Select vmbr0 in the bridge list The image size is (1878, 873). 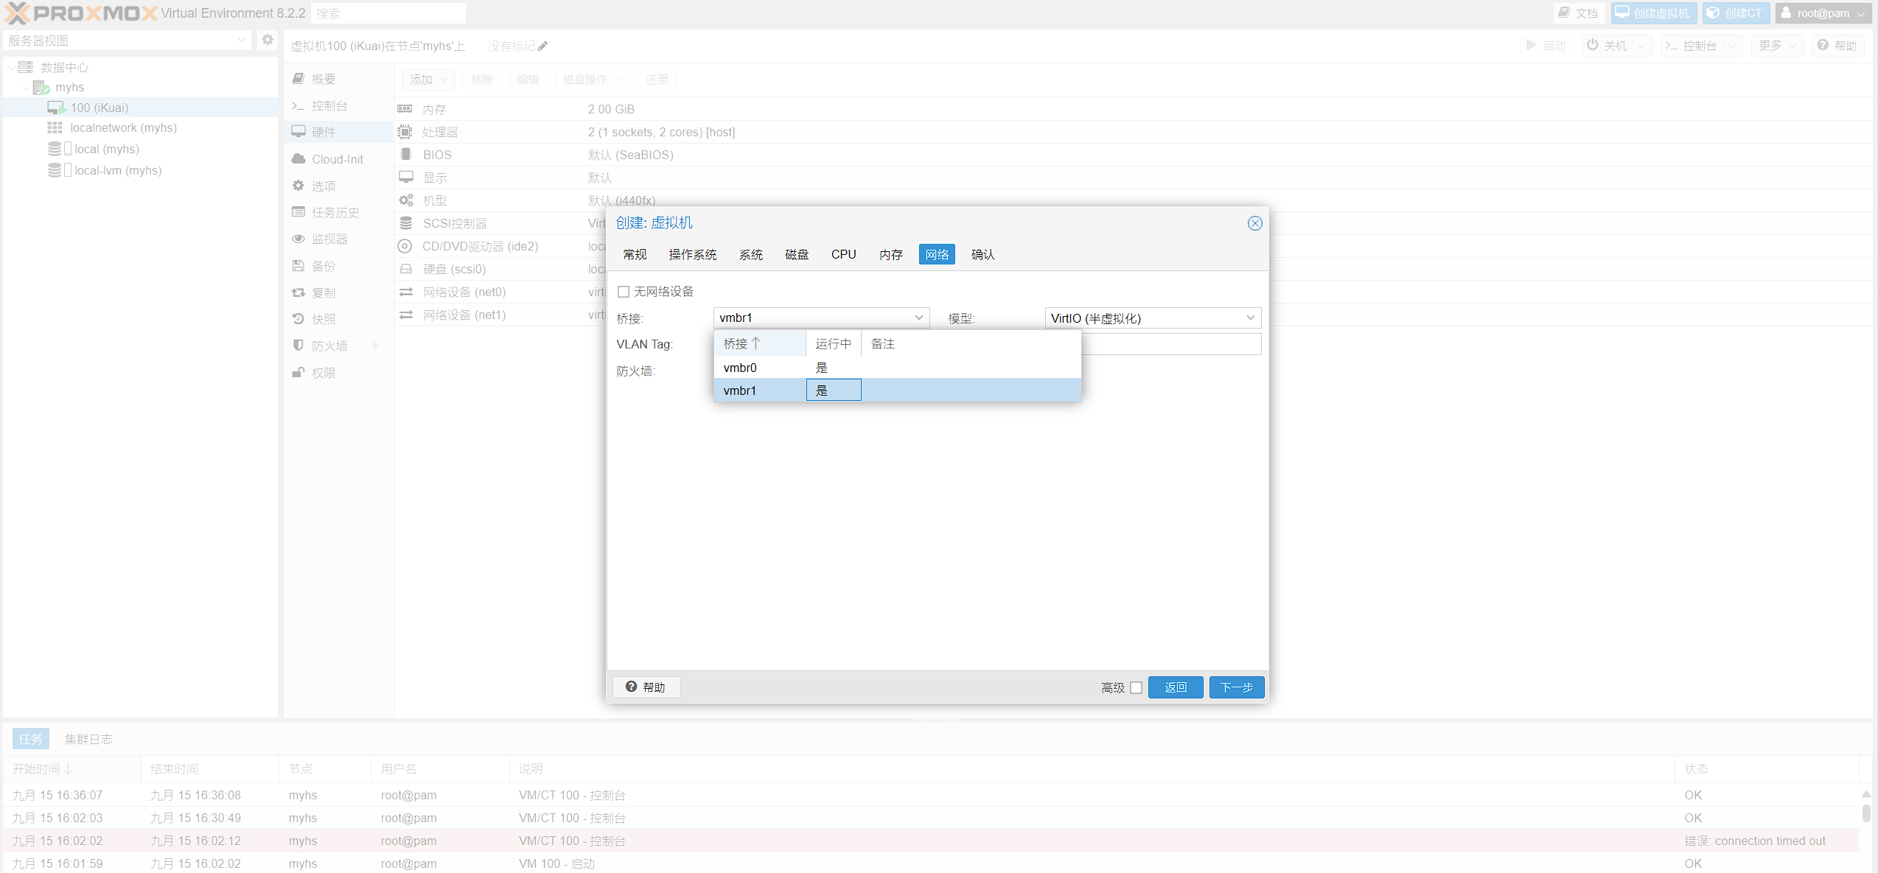coord(897,368)
